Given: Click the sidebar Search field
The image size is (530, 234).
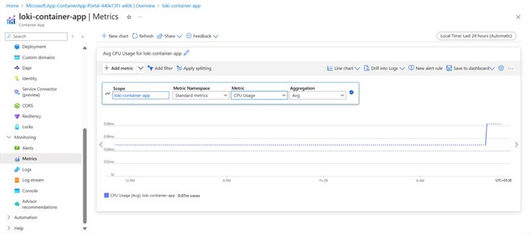Looking at the screenshot, I should coord(36,37).
